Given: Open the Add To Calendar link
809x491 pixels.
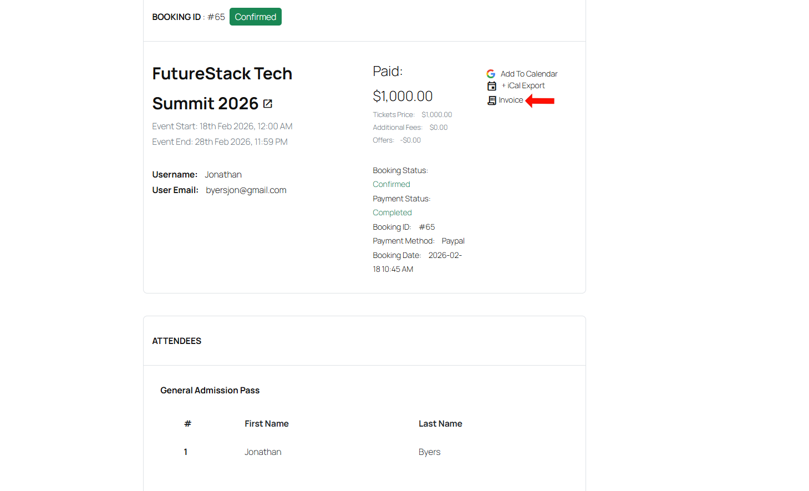Looking at the screenshot, I should (x=528, y=74).
